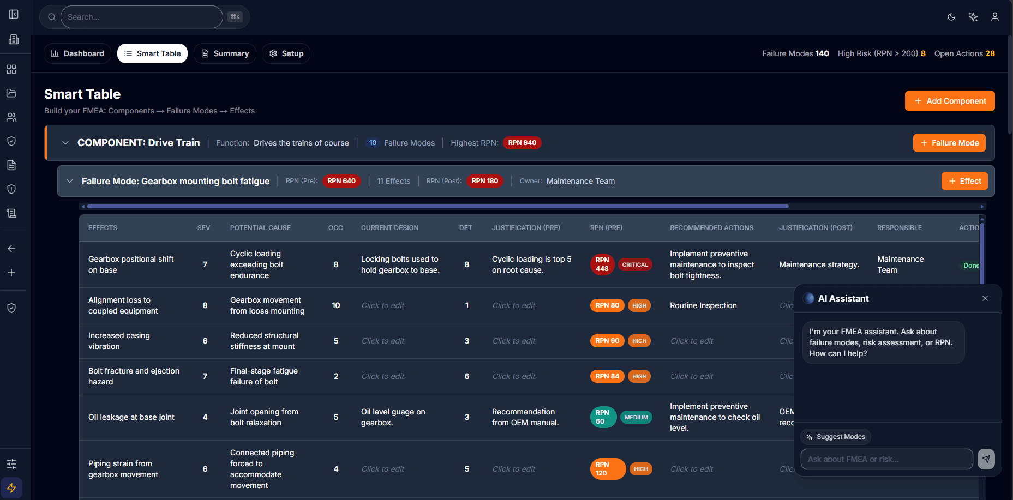Close the AI Assistant panel
Viewport: 1013px width, 500px height.
pyautogui.click(x=985, y=298)
